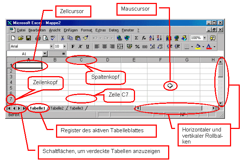This screenshot has width=242, height=161.
Task: Select the Tabelle1 sheet tab
Action: 37,108
